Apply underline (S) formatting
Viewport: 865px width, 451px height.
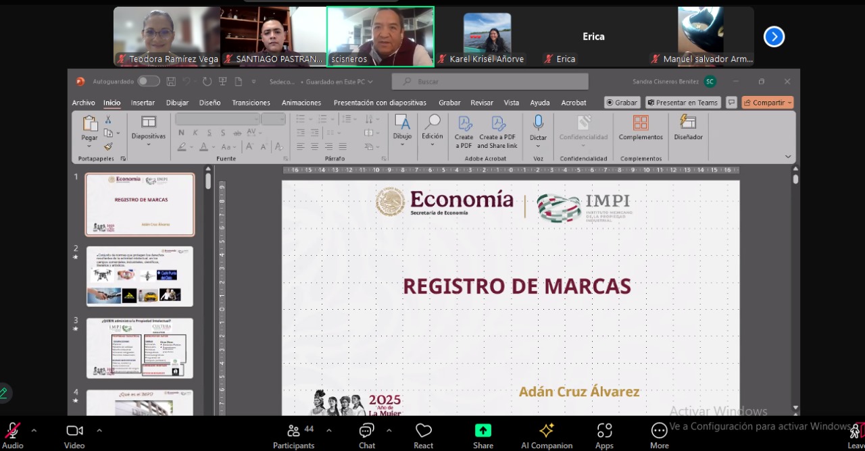click(x=209, y=133)
